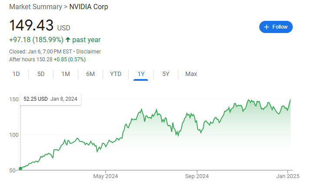Switch to the YTD tab
Screen dimensions: 311x185
116,74
